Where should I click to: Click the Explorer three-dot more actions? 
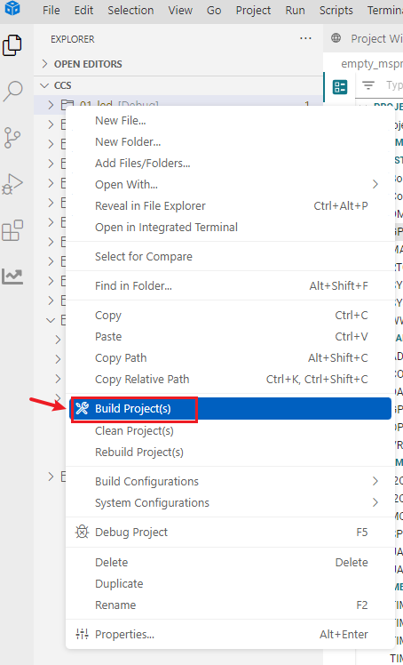point(305,39)
